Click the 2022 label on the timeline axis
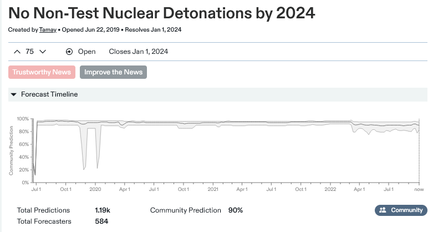The height and width of the screenshot is (232, 433). [330, 189]
